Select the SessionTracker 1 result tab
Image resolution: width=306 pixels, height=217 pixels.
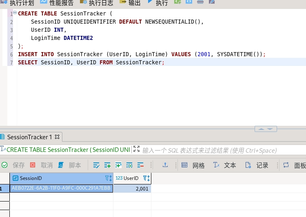(29, 137)
